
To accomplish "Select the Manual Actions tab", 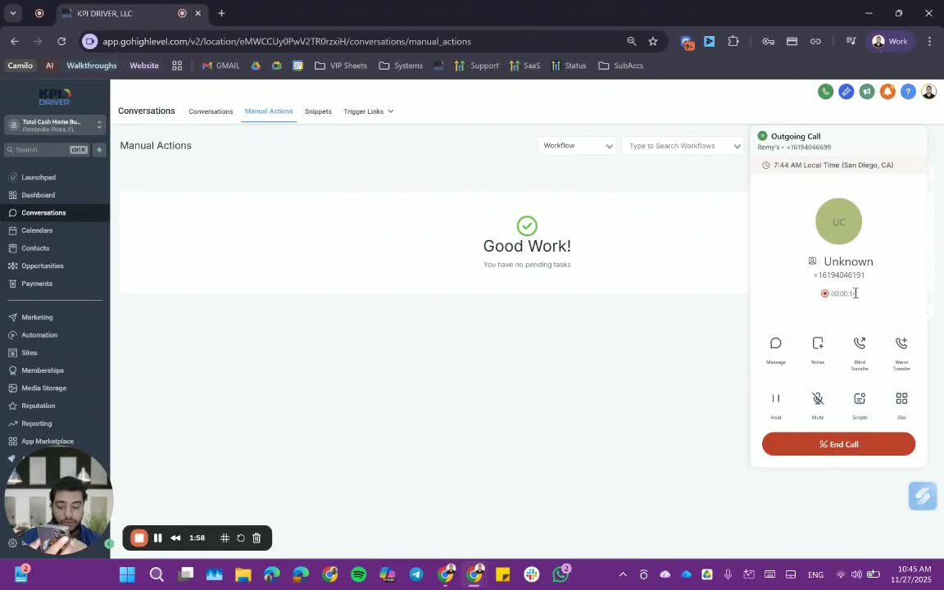I will pos(269,111).
